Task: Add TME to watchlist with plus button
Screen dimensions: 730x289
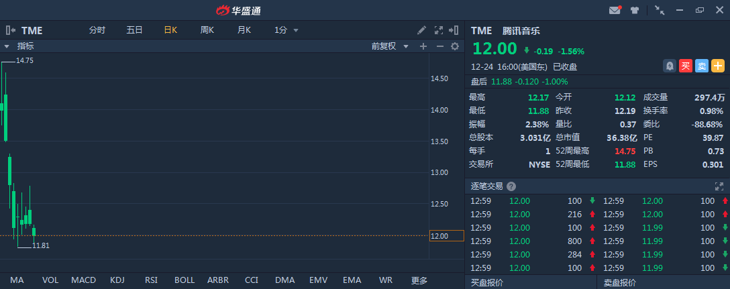Action: [718, 66]
